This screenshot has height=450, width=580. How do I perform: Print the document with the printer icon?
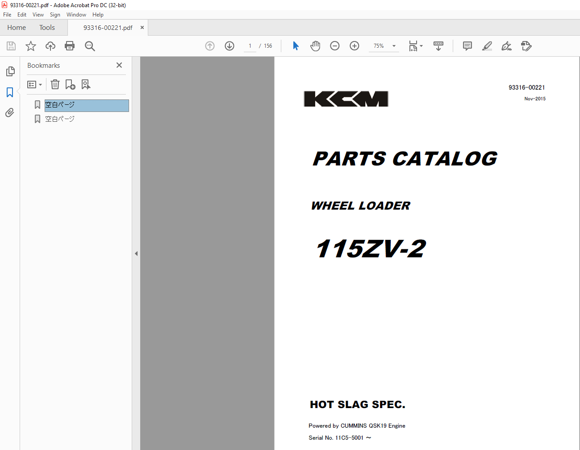pos(70,46)
